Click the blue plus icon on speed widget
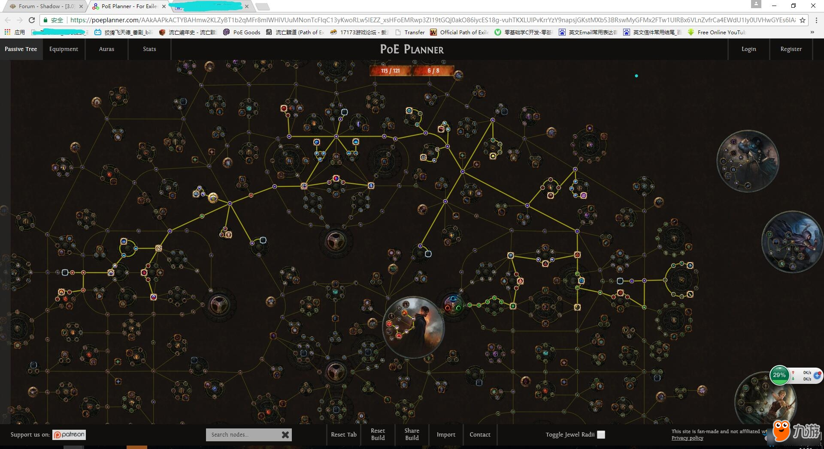 tap(817, 375)
